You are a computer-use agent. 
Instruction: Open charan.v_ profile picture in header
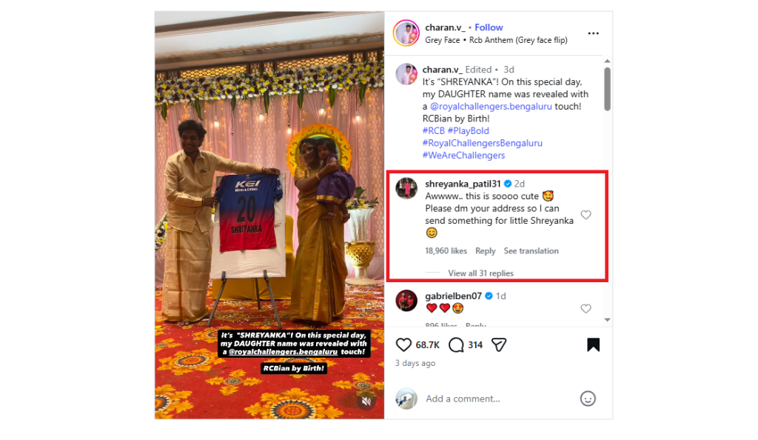(406, 33)
